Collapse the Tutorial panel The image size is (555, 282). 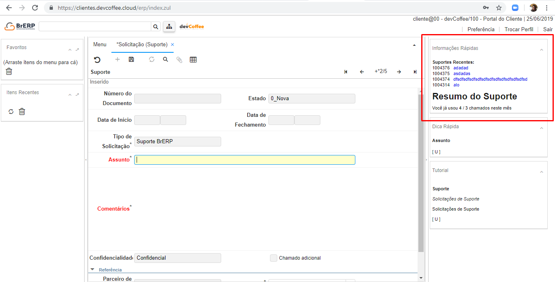point(541,172)
